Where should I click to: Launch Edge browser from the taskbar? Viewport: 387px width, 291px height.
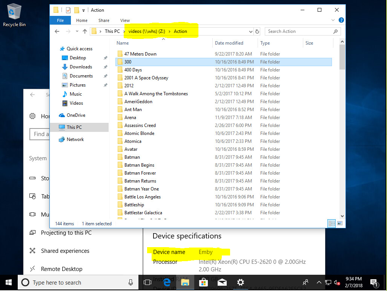pos(167,282)
